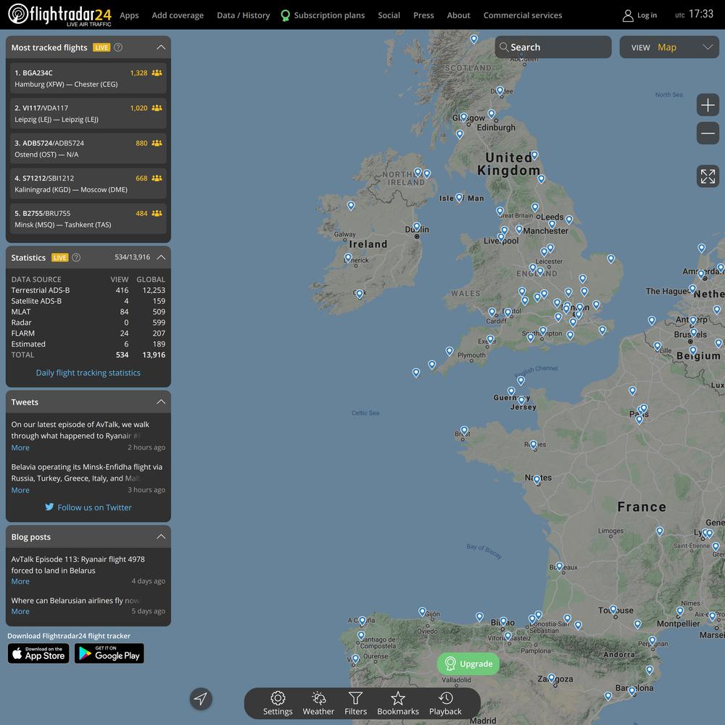Open Daily flight tracking statistics link

(x=88, y=372)
